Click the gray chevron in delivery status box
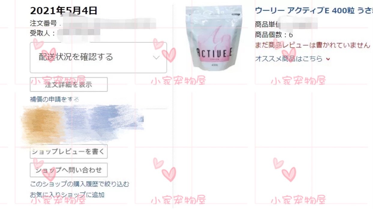Screen dimensions: 373x209 click(x=156, y=57)
